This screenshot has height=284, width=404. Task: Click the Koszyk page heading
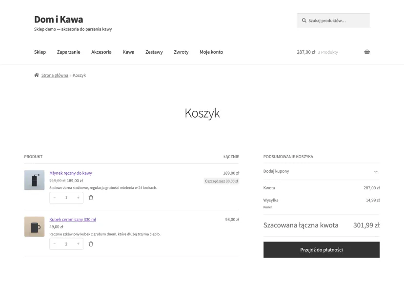pyautogui.click(x=202, y=113)
